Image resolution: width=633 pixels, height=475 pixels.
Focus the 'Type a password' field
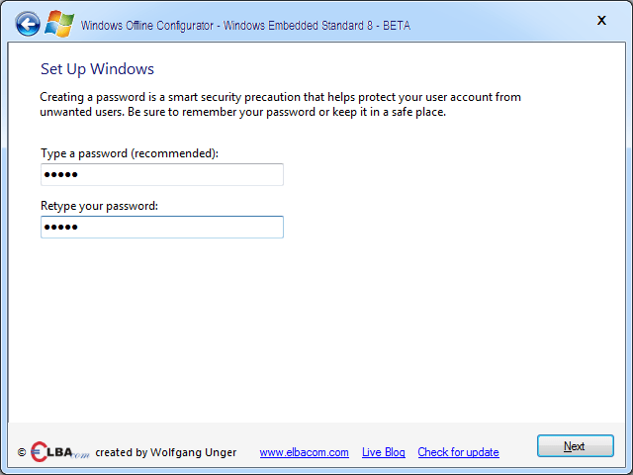(162, 174)
